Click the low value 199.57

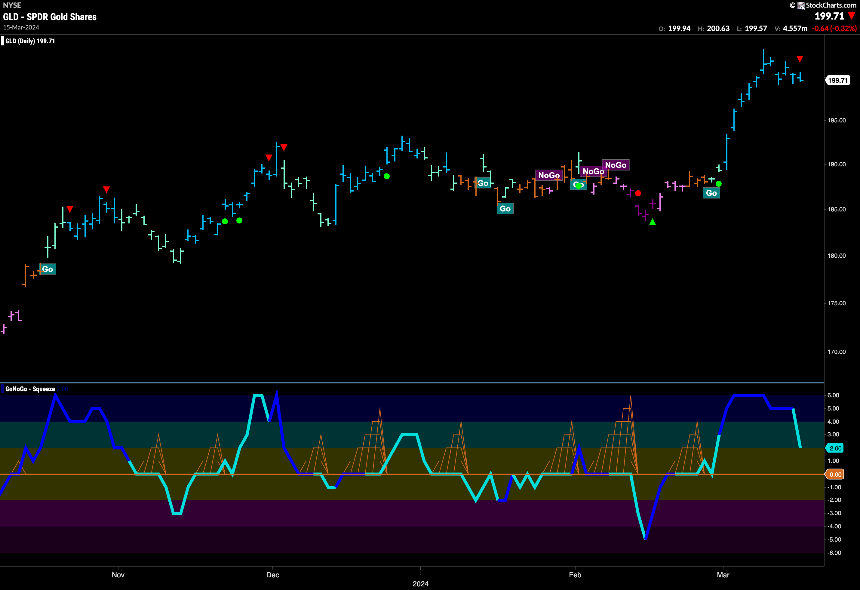click(x=756, y=29)
